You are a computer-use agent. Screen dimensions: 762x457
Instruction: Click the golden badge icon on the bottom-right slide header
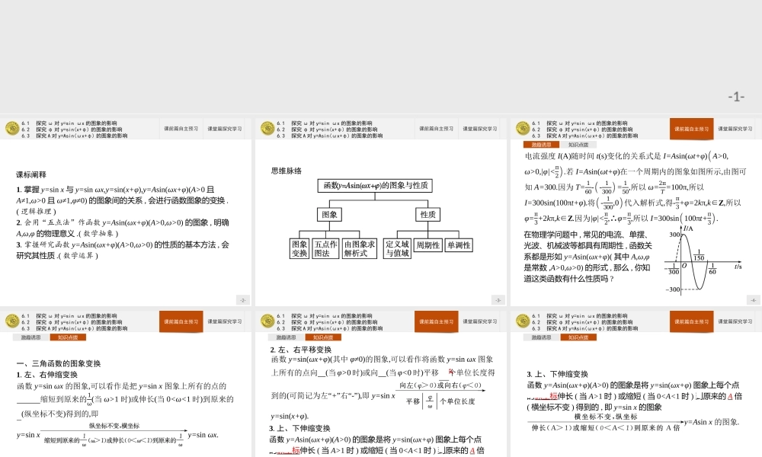(x=522, y=322)
